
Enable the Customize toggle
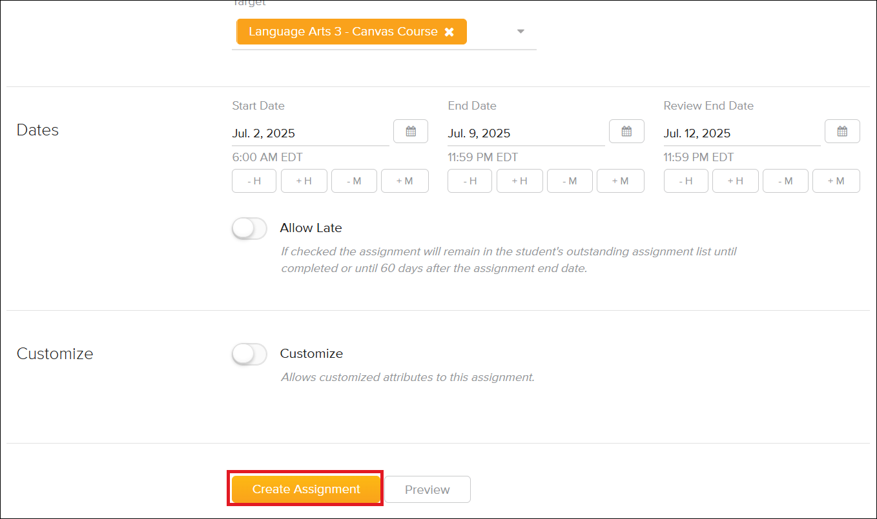(249, 354)
